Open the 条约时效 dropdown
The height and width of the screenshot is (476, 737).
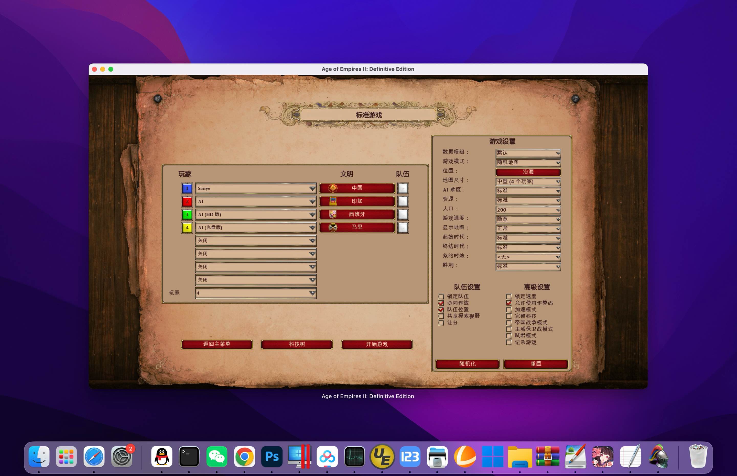528,257
